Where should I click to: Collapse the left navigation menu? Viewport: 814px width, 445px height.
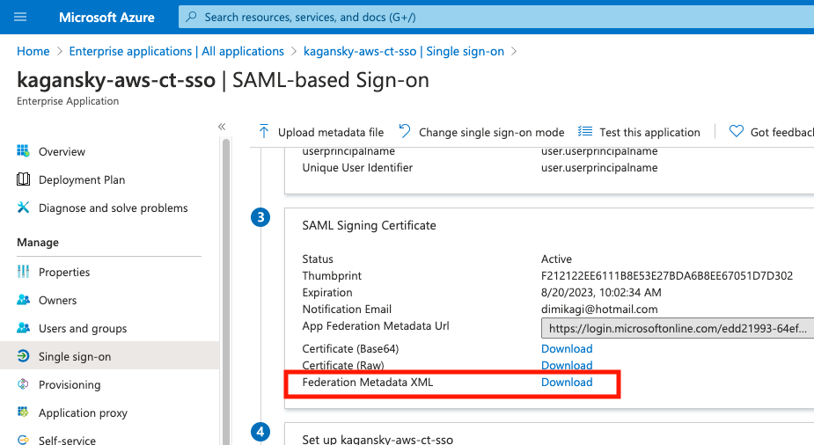click(x=222, y=127)
